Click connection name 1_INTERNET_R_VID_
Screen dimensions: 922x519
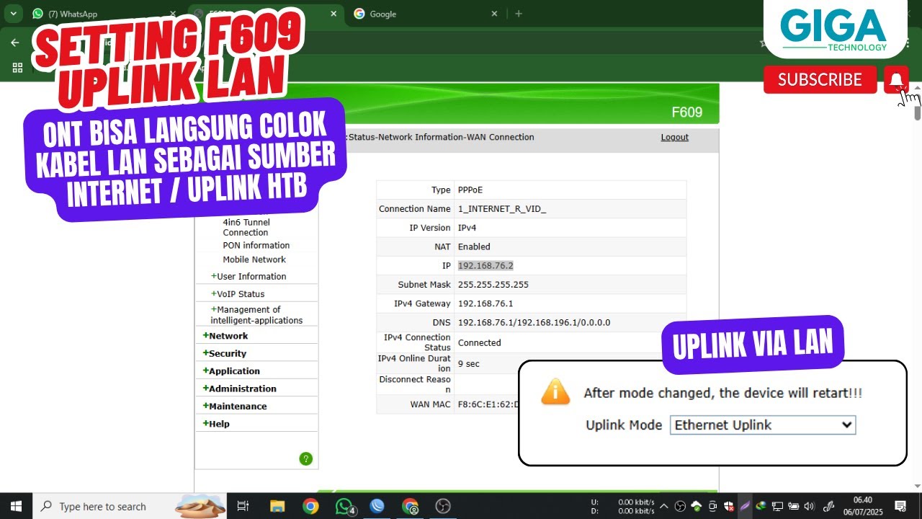click(x=502, y=208)
